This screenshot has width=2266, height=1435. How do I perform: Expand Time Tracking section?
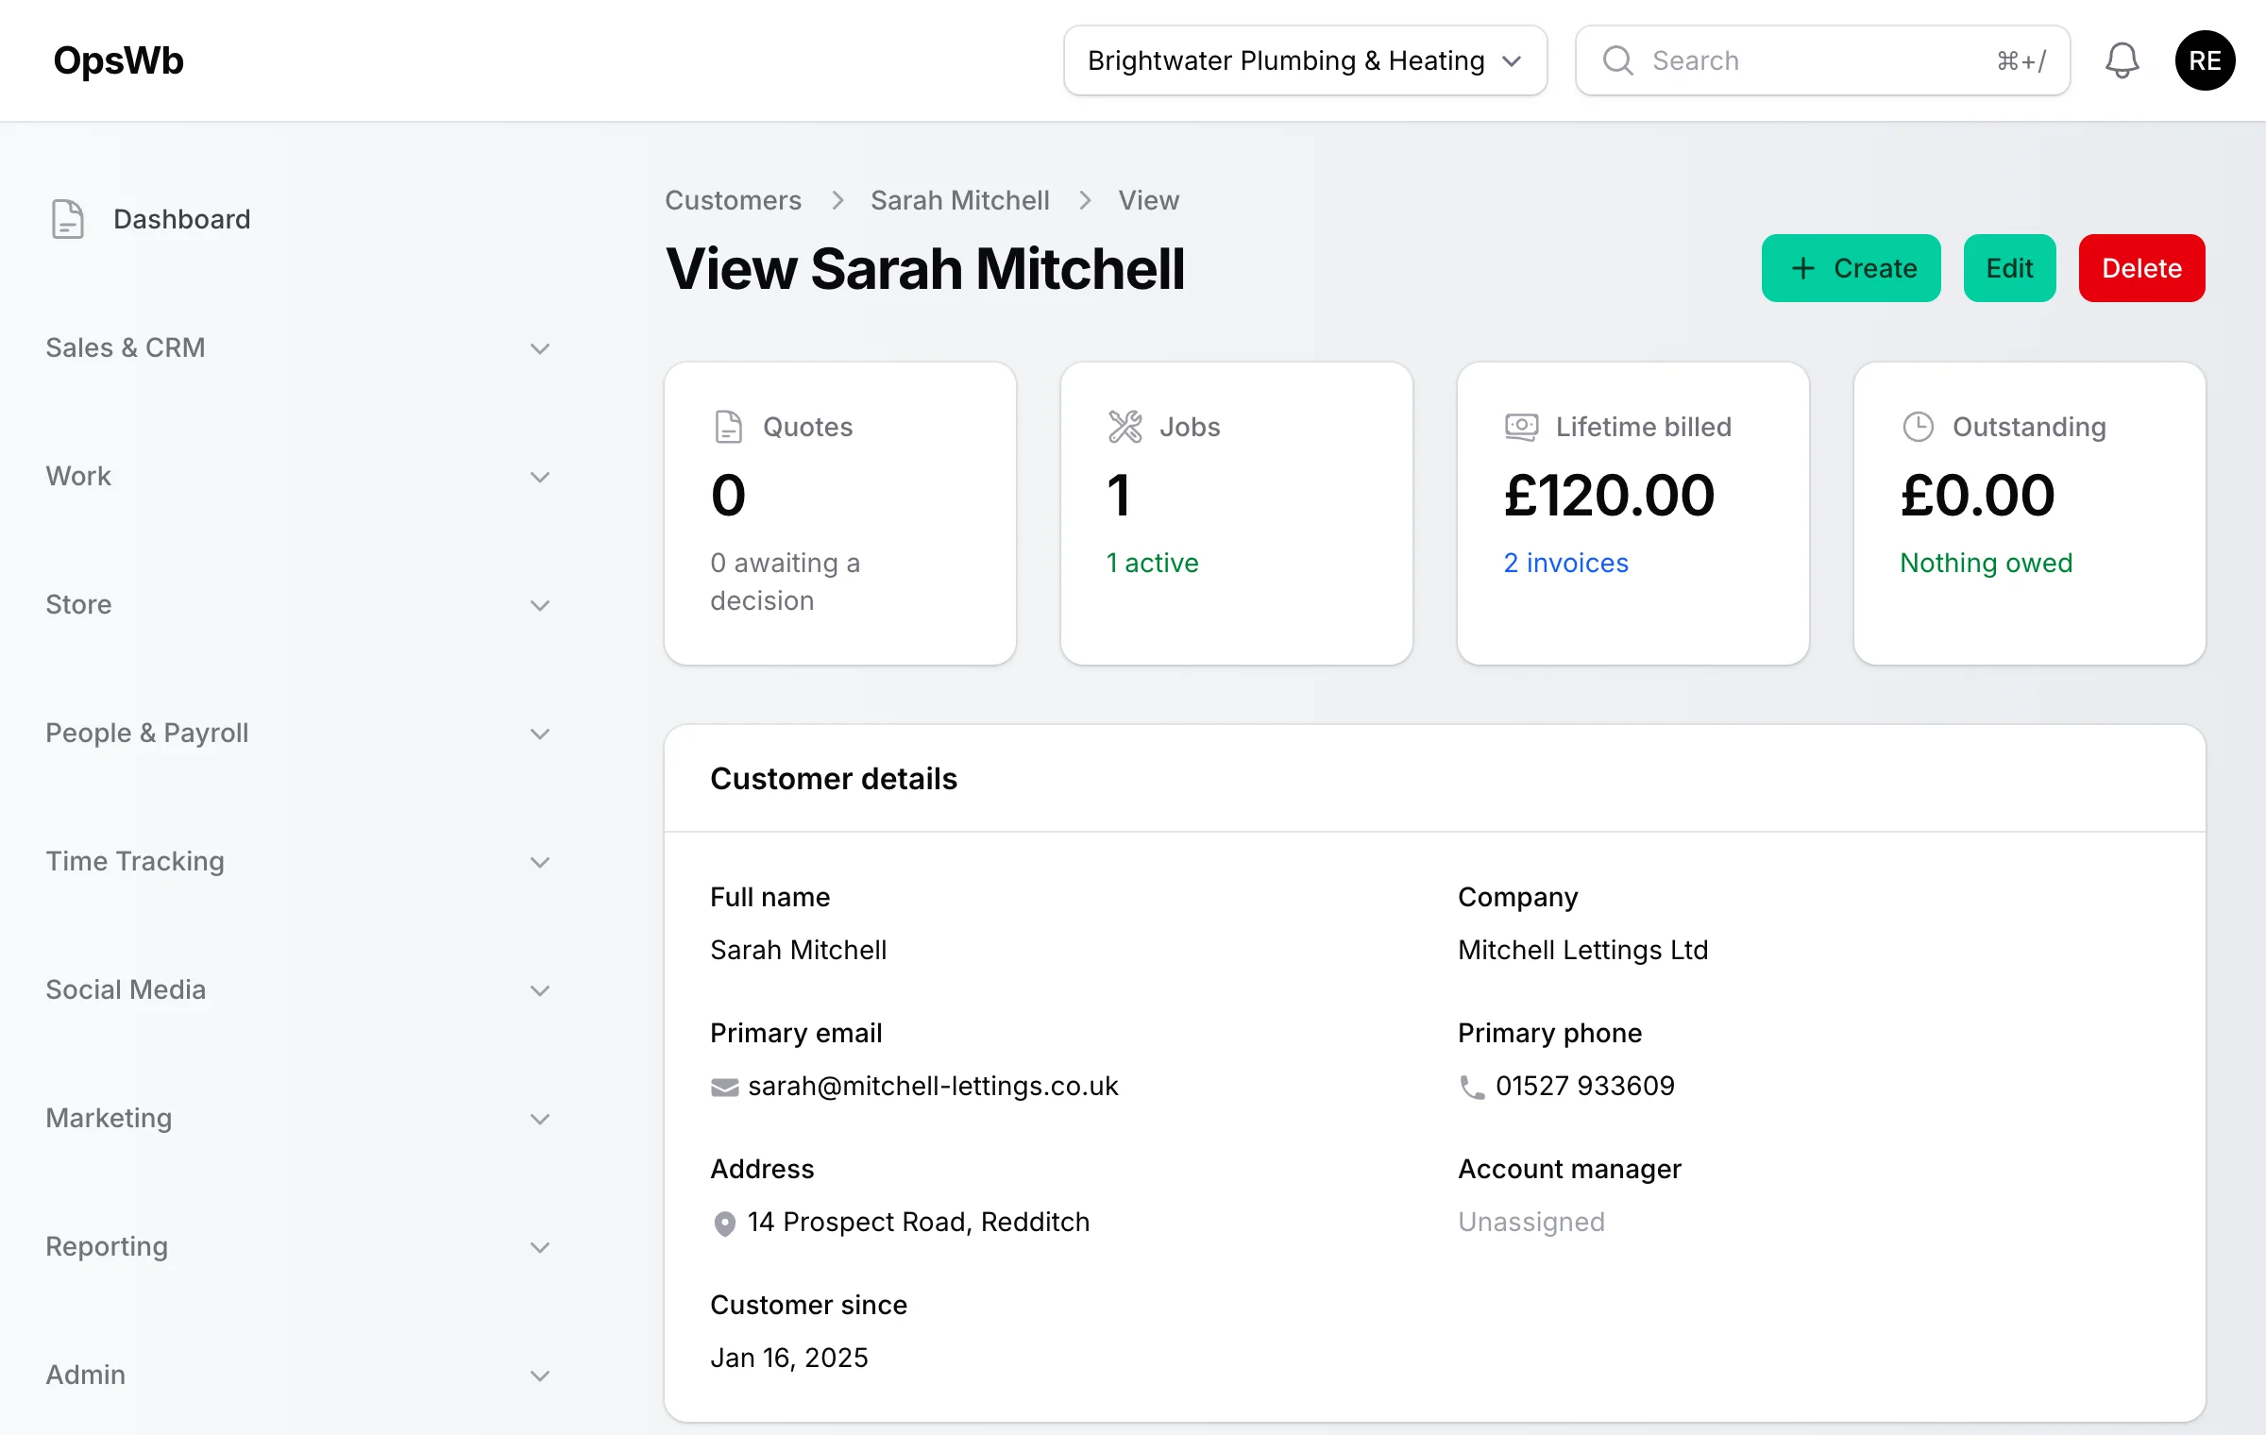[298, 861]
